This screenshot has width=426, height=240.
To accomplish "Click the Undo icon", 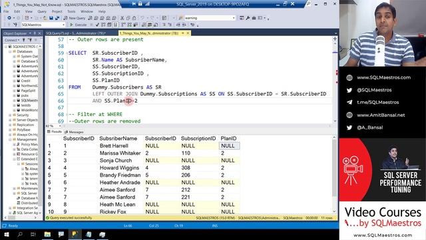I will (142, 18).
